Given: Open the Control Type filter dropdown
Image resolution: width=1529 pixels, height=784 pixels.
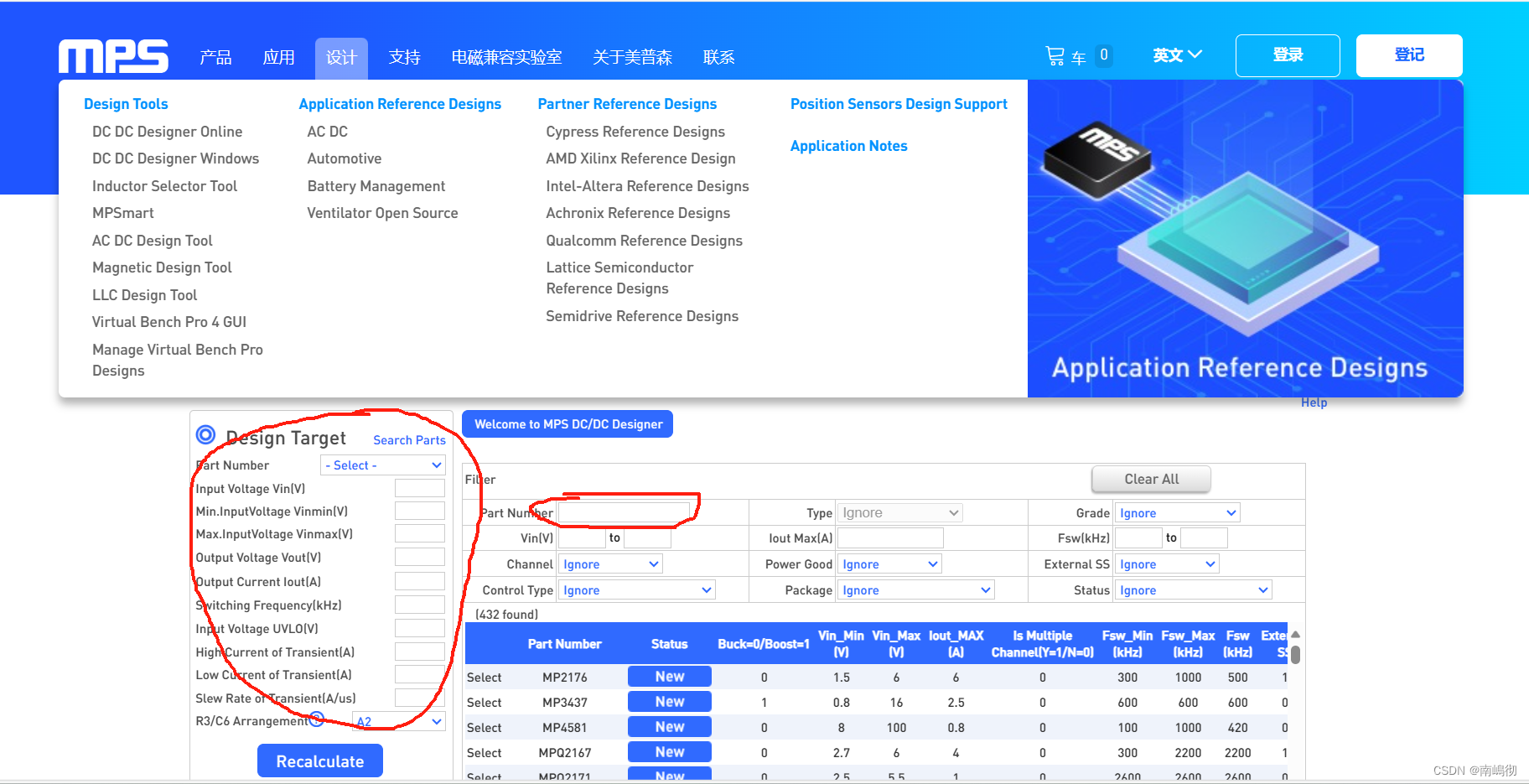Looking at the screenshot, I should point(637,590).
